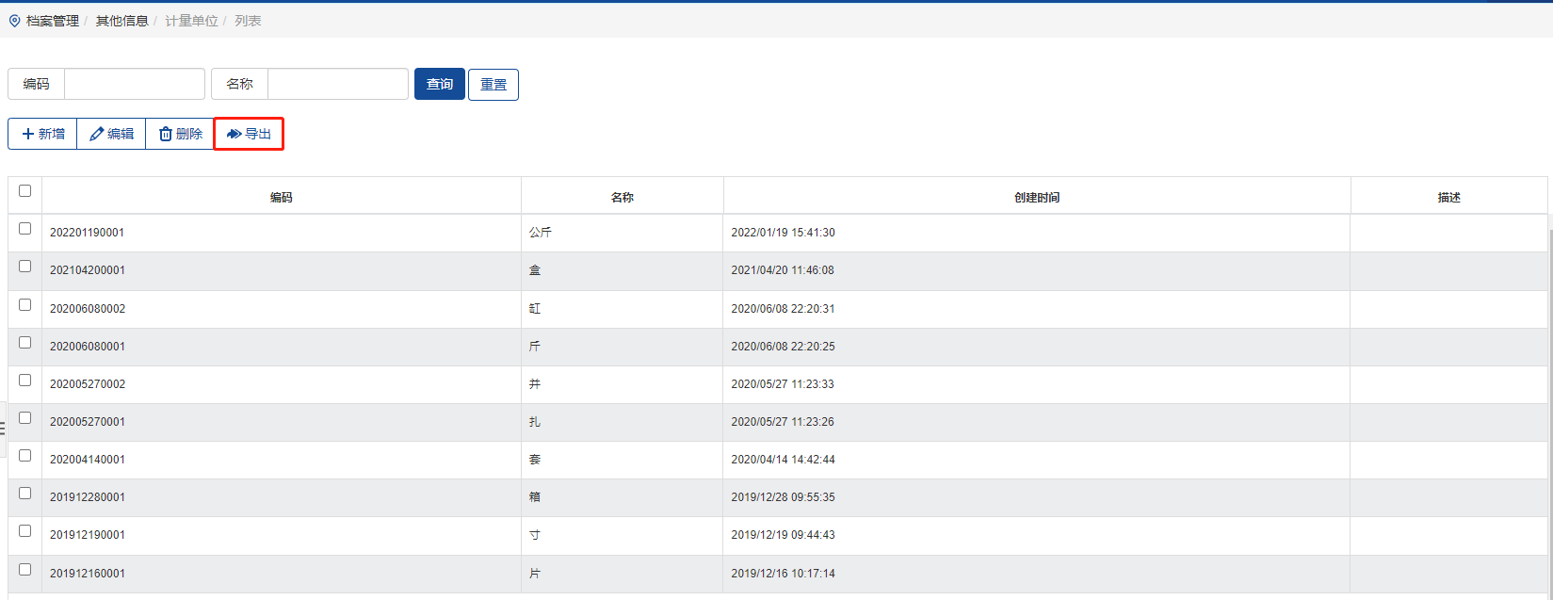
Task: Focus the 编码 search input field
Action: point(134,84)
